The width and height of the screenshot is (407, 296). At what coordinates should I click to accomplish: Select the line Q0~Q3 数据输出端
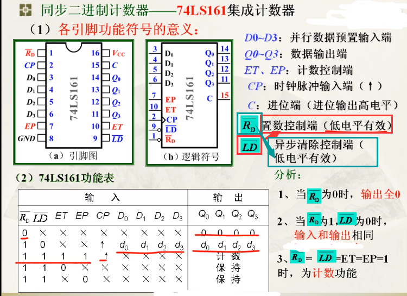pos(296,54)
